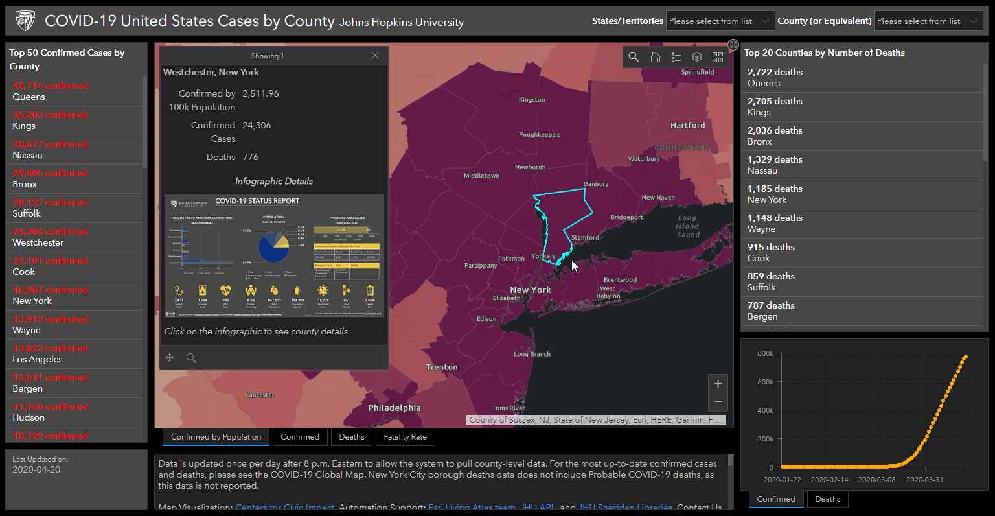This screenshot has height=516, width=995.
Task: Click the 2,511.96 per 100k value
Action: (x=260, y=93)
